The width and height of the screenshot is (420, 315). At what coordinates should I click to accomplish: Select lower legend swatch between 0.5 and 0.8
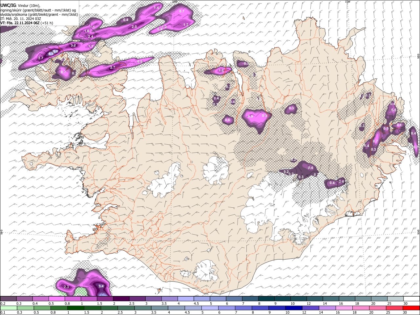(x=42, y=308)
